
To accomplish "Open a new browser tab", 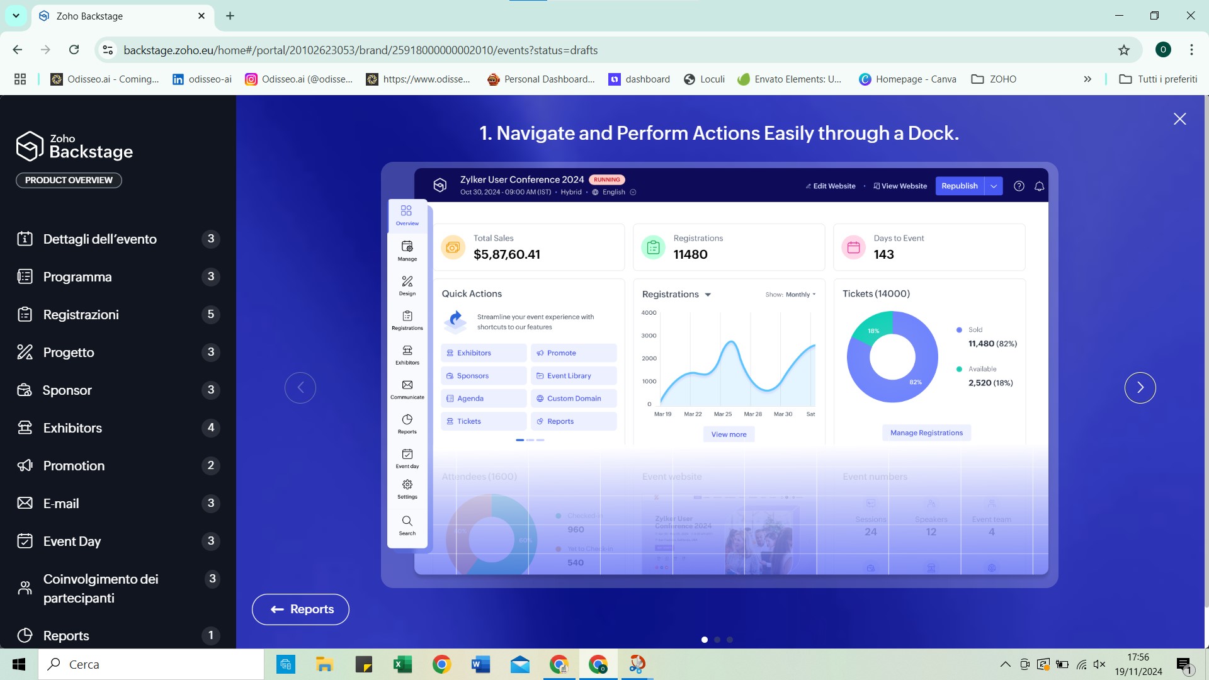I will click(x=230, y=16).
